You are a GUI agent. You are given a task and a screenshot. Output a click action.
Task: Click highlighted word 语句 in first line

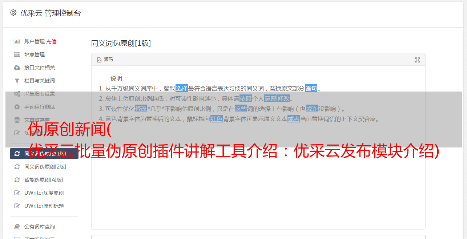point(311,88)
